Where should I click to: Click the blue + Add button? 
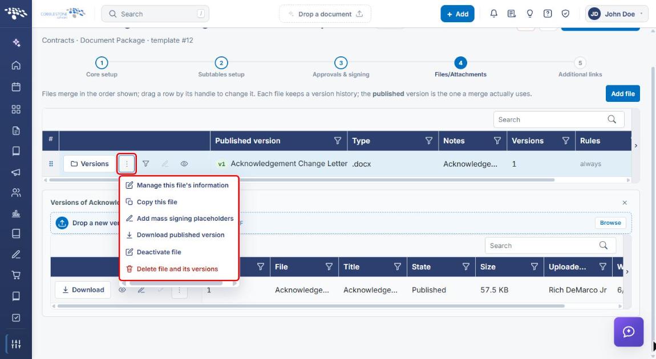[457, 14]
